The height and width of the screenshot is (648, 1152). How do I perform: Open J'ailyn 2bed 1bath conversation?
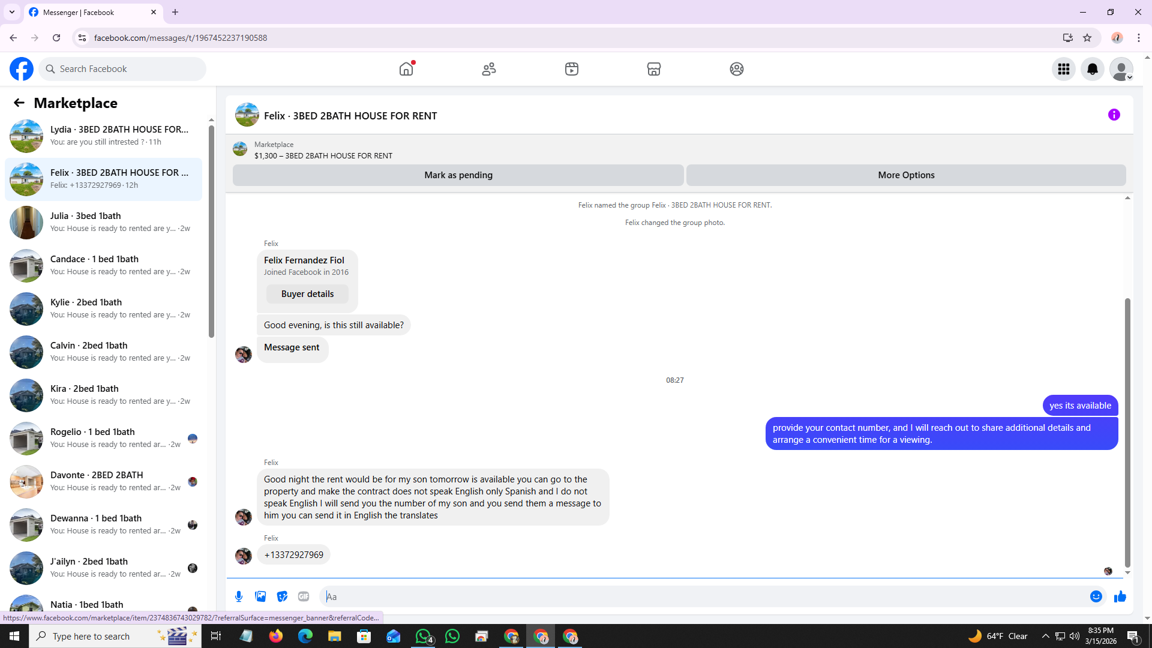click(103, 568)
